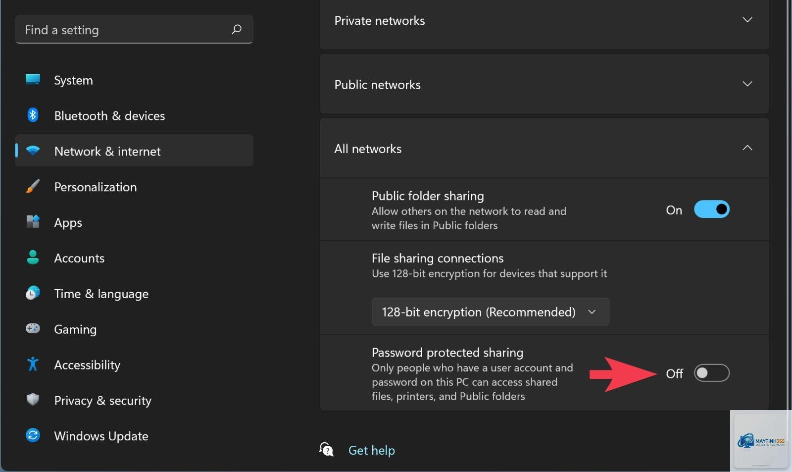Click the Privacy shield icon
Viewport: 792px width, 472px height.
(x=33, y=399)
